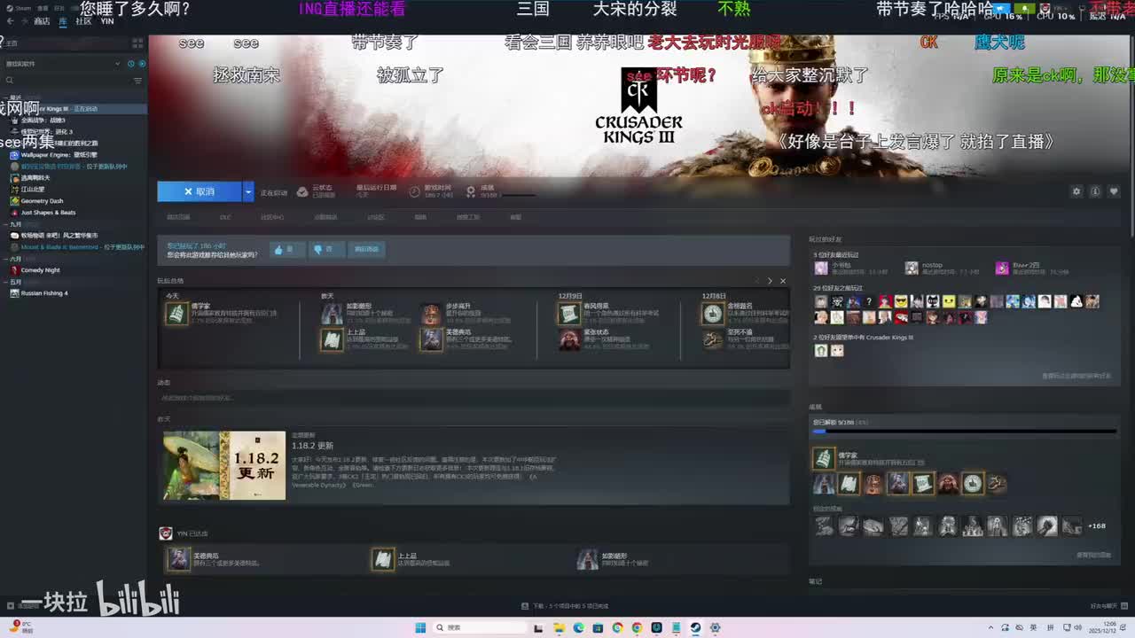Open the Windows Start menu

click(420, 628)
